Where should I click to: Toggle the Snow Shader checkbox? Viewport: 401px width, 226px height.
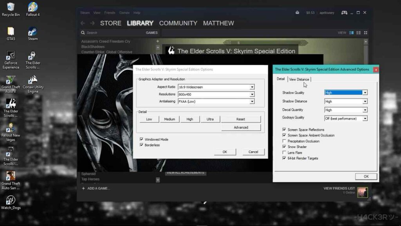pyautogui.click(x=284, y=147)
